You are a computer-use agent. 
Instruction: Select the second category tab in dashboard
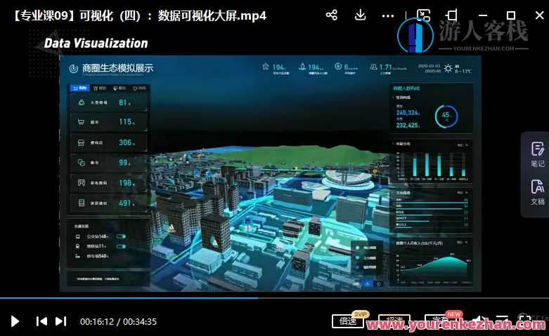point(100,88)
